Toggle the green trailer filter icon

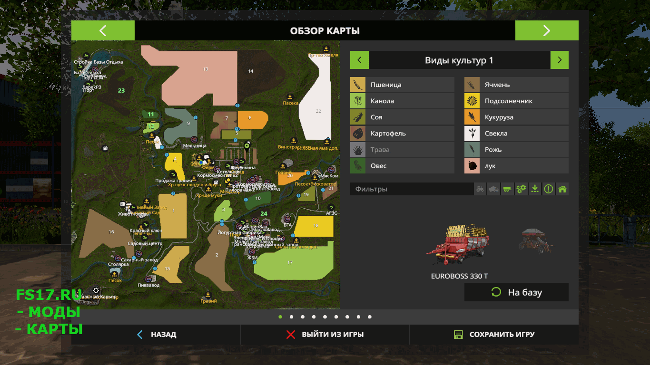(x=508, y=189)
